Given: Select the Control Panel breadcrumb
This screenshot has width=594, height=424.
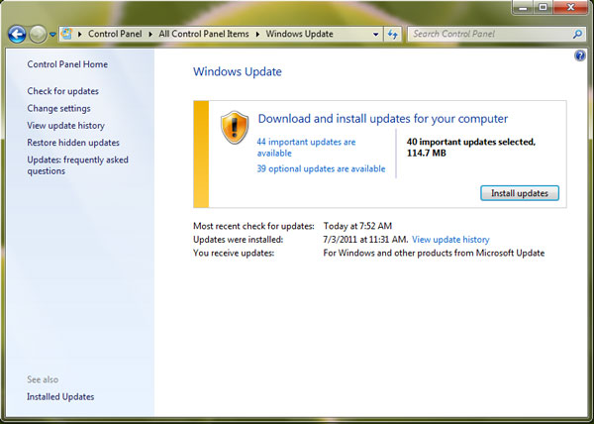Looking at the screenshot, I should [115, 34].
